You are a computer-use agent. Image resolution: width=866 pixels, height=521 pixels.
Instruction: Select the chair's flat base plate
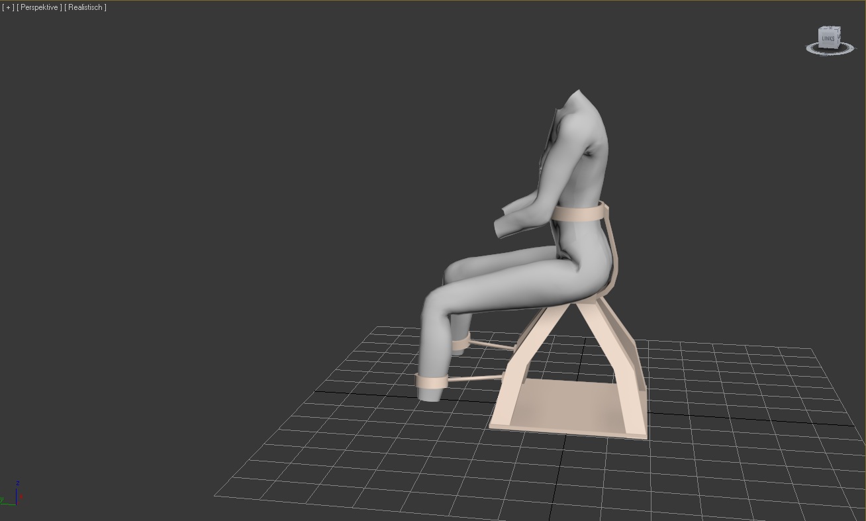(569, 404)
